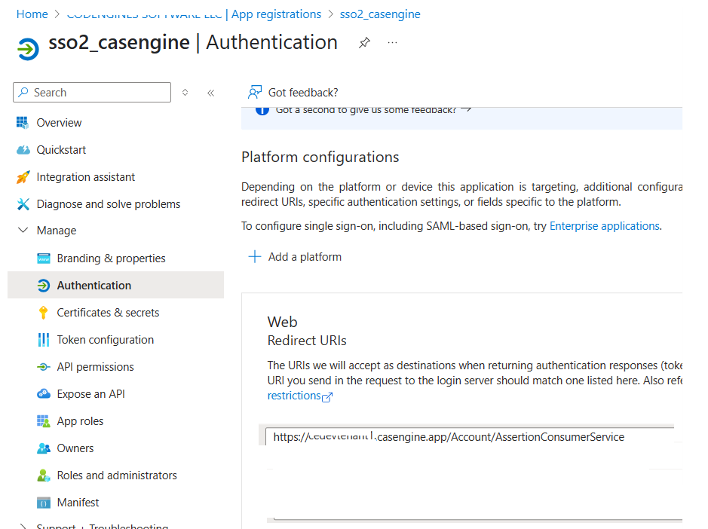Click the Expose an API cloud icon
The height and width of the screenshot is (529, 708).
43,394
